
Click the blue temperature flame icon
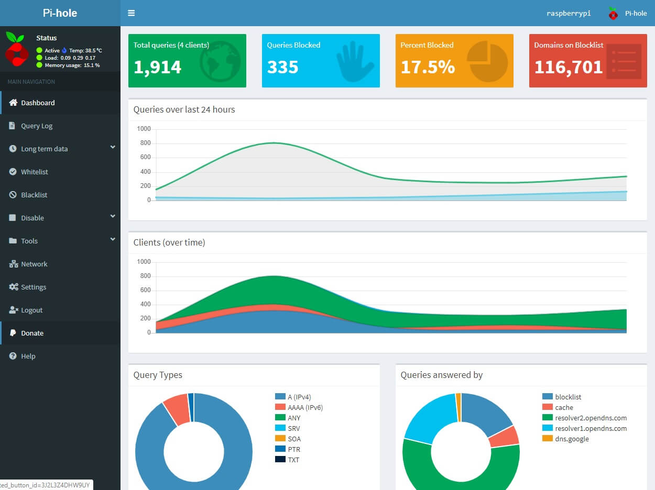click(x=64, y=50)
